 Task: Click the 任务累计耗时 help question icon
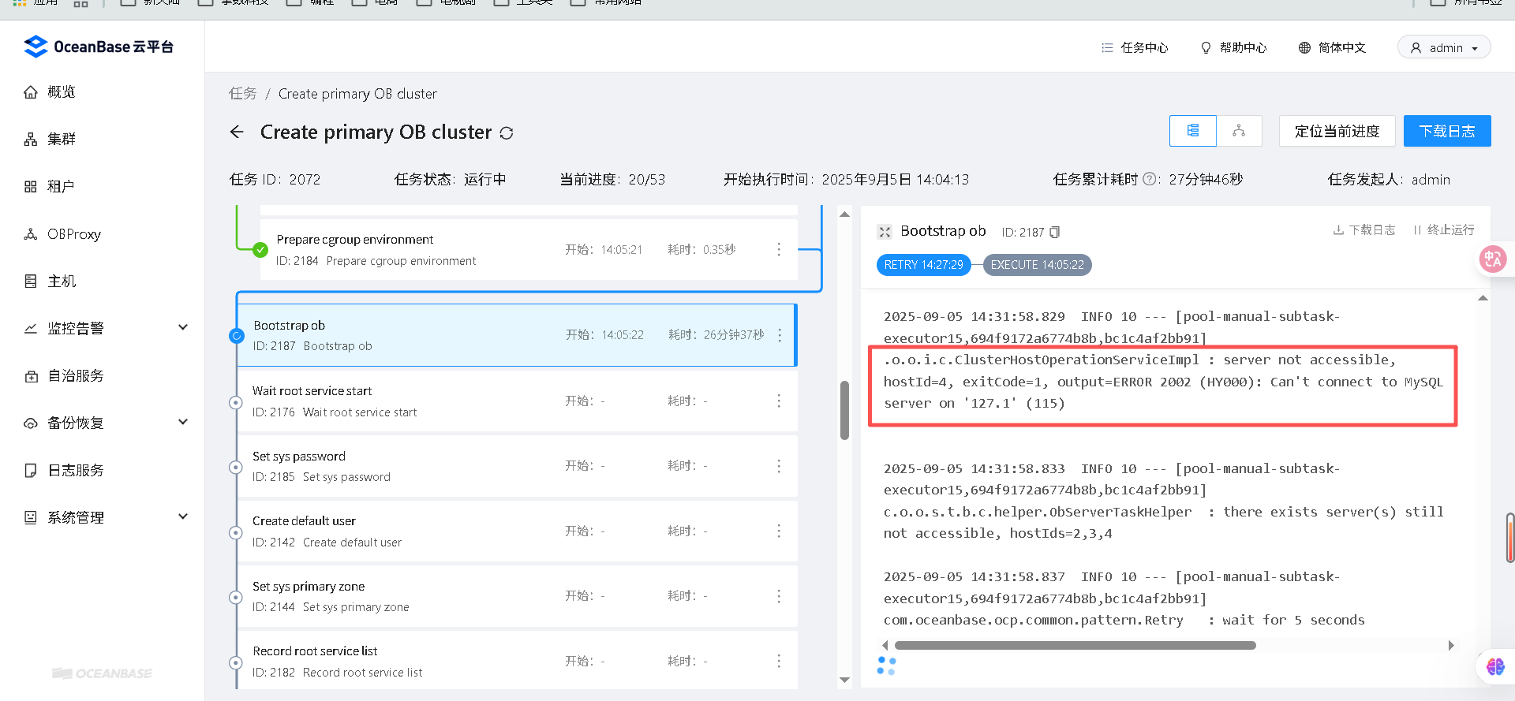(1150, 179)
